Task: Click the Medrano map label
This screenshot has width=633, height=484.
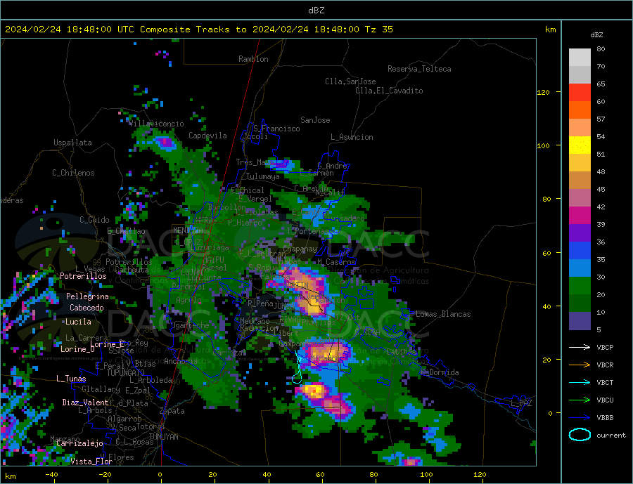Action: point(255,322)
